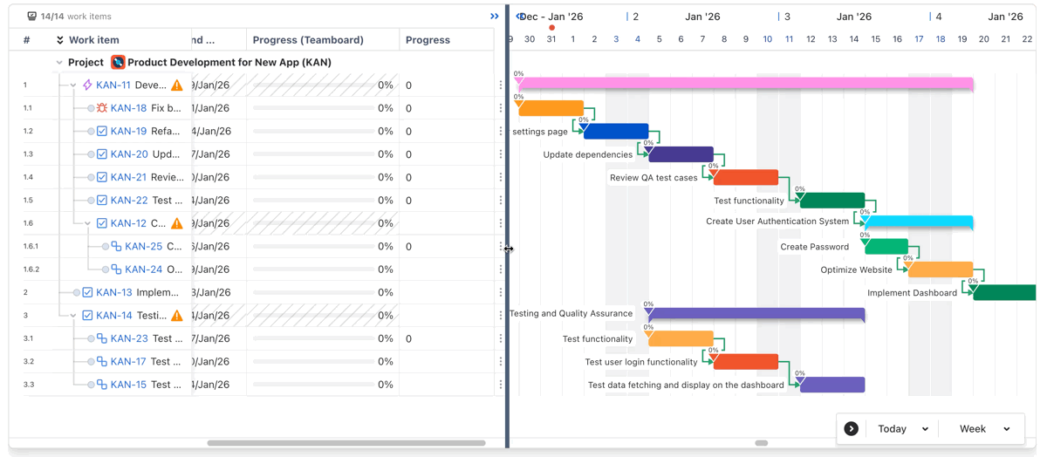Image resolution: width=1047 pixels, height=457 pixels.
Task: Click the project avatar for Product Development
Action: [x=118, y=63]
